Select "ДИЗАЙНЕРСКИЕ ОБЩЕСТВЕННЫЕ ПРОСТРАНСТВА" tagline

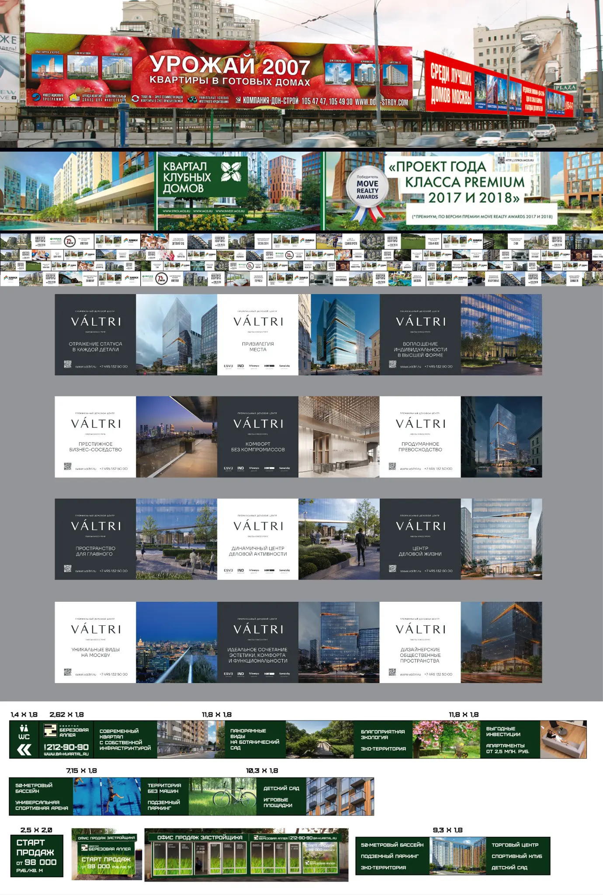420,655
